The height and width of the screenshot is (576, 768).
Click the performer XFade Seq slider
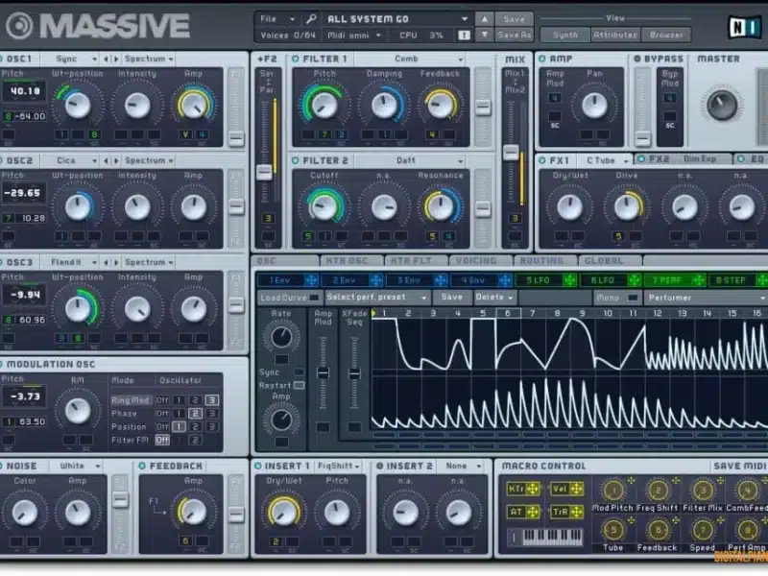tap(354, 373)
